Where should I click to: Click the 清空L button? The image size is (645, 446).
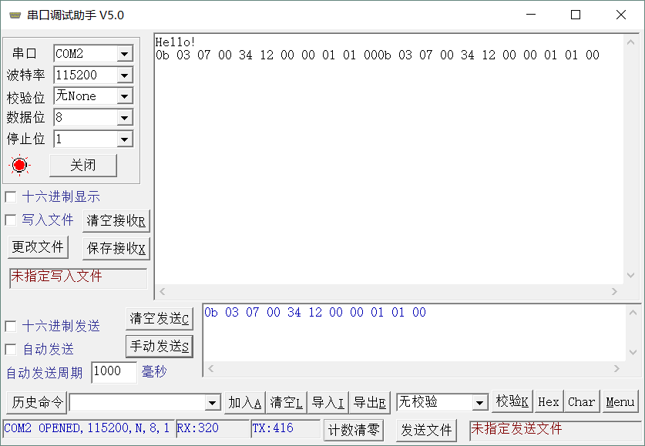tap(287, 402)
